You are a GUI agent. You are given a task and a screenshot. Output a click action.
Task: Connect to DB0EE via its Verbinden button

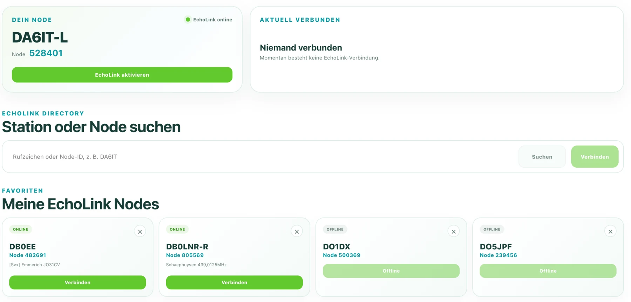click(x=77, y=282)
